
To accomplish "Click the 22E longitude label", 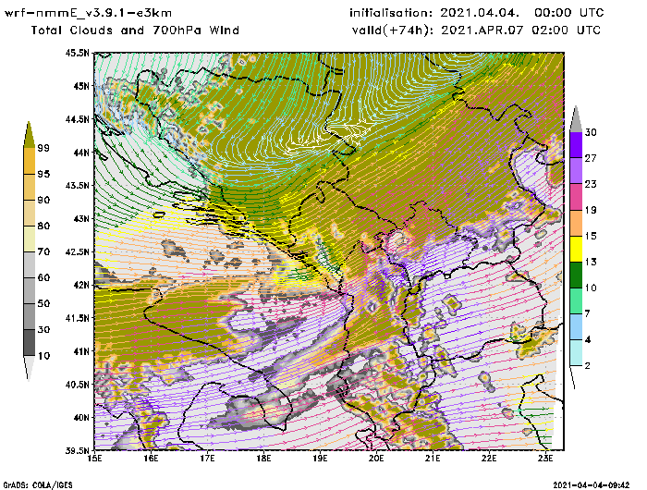I will [x=489, y=459].
